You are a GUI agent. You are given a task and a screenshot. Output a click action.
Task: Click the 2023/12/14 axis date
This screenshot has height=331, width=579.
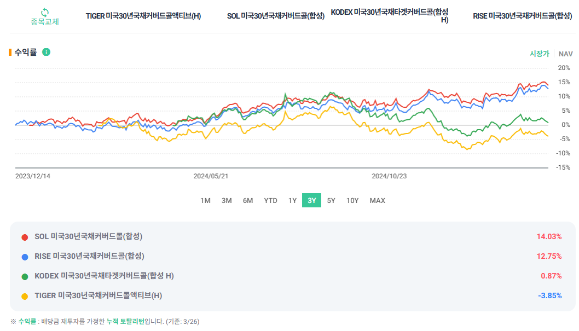coord(32,176)
